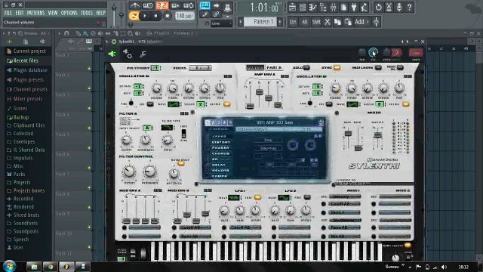
Task: Toggle the Warm Drive LED
Action: pyautogui.click(x=181, y=164)
